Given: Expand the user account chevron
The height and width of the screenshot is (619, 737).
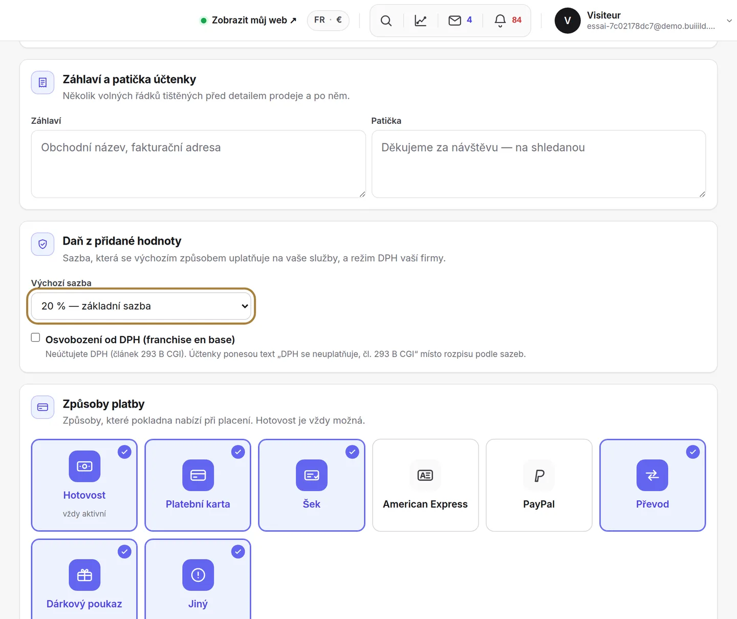Looking at the screenshot, I should point(729,20).
